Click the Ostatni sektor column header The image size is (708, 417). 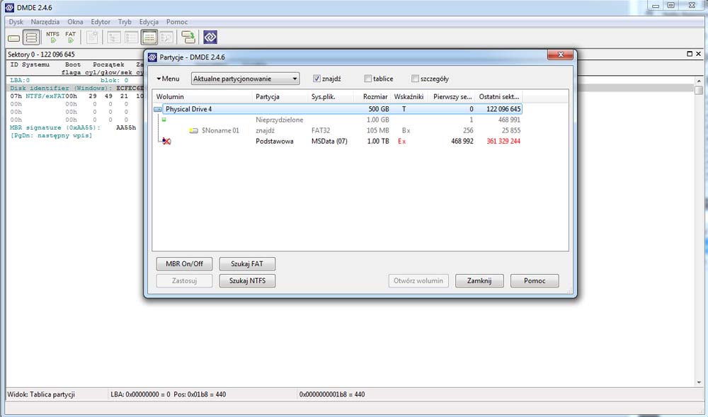[x=499, y=96]
